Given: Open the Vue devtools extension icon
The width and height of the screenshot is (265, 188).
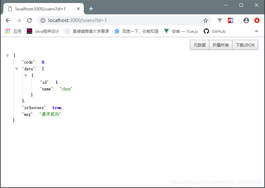Looking at the screenshot, I should 220,20.
